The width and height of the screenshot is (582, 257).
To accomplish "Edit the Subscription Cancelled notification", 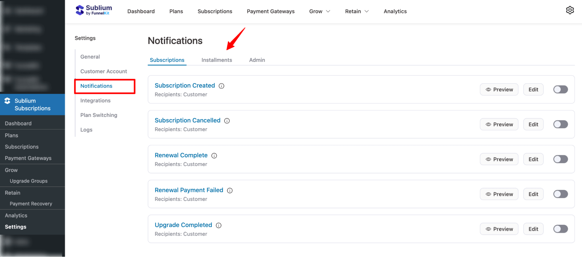I will pyautogui.click(x=533, y=124).
